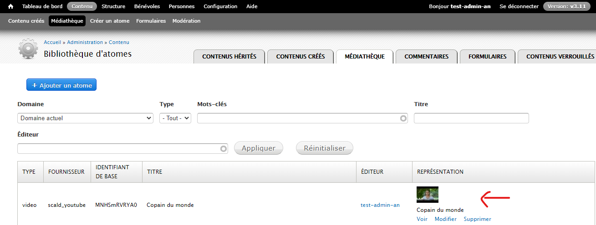Click Se déconnecter to log out

519,6
